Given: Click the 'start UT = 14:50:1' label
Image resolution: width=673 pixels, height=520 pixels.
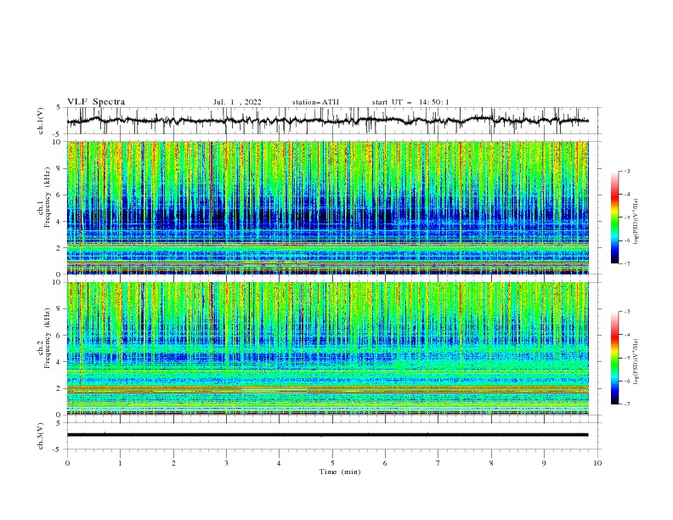Looking at the screenshot, I should [410, 102].
